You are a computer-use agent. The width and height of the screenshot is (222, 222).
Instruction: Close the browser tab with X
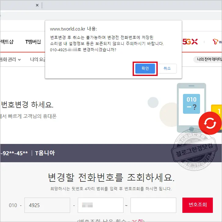(x=37, y=5)
